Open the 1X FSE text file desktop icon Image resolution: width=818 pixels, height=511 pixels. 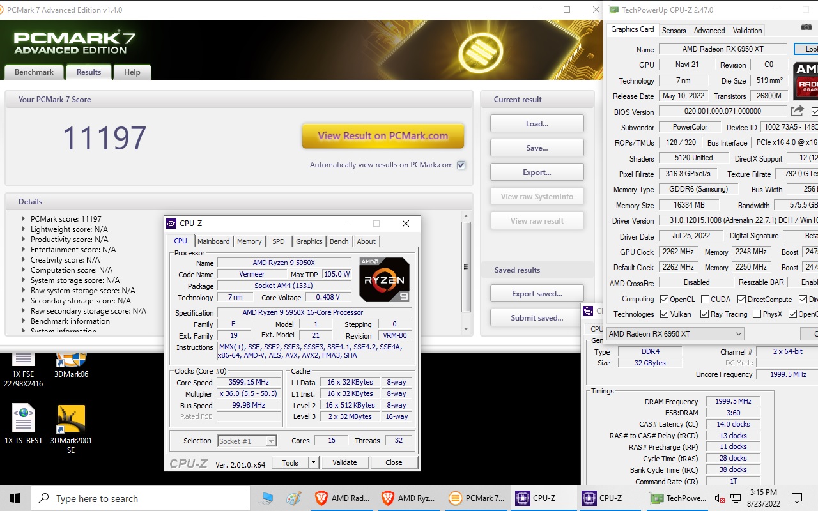pos(23,369)
